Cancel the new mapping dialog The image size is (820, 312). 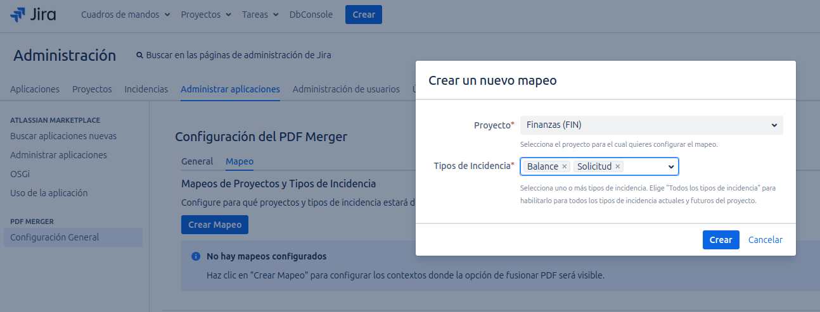coord(766,240)
